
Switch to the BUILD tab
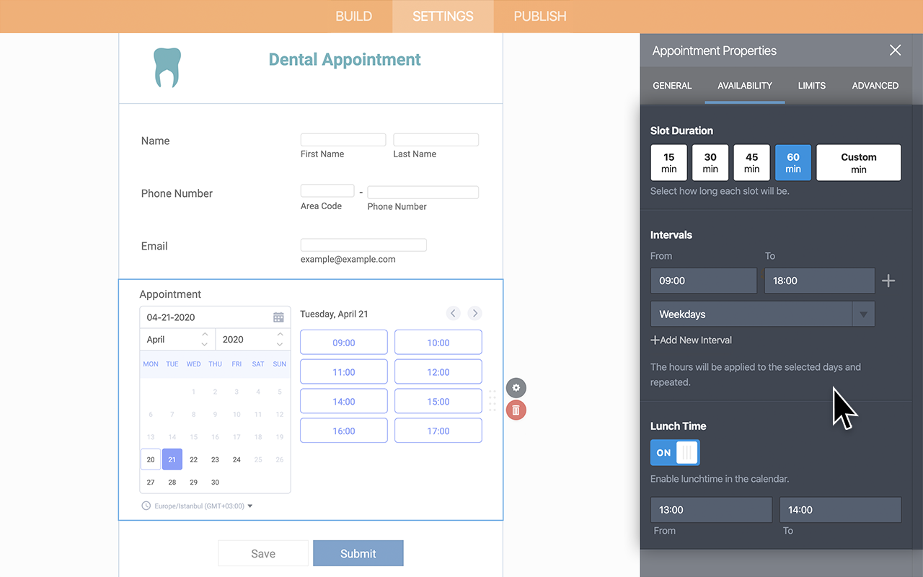pos(354,16)
